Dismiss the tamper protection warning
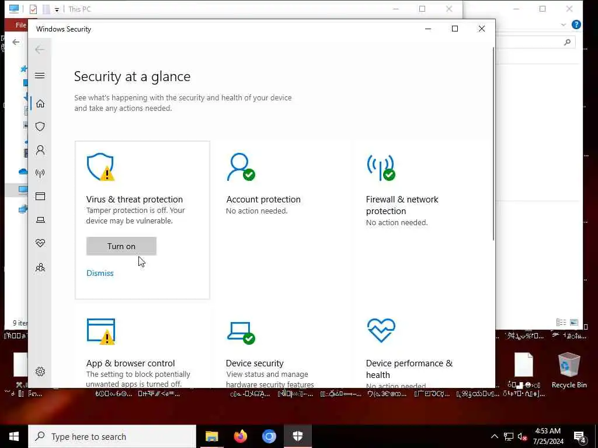Image resolution: width=598 pixels, height=448 pixels. [x=100, y=273]
